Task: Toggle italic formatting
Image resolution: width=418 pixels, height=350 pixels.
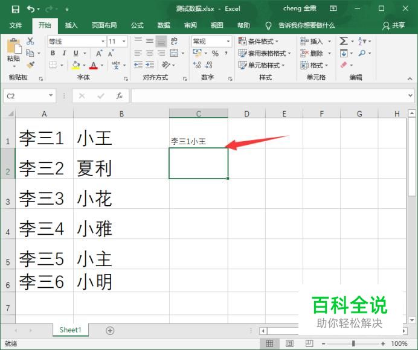Action: coord(64,53)
